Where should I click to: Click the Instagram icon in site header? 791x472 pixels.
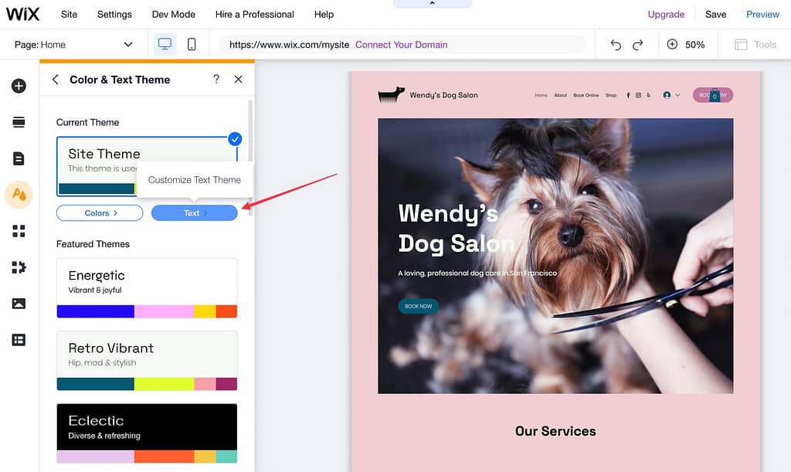638,95
